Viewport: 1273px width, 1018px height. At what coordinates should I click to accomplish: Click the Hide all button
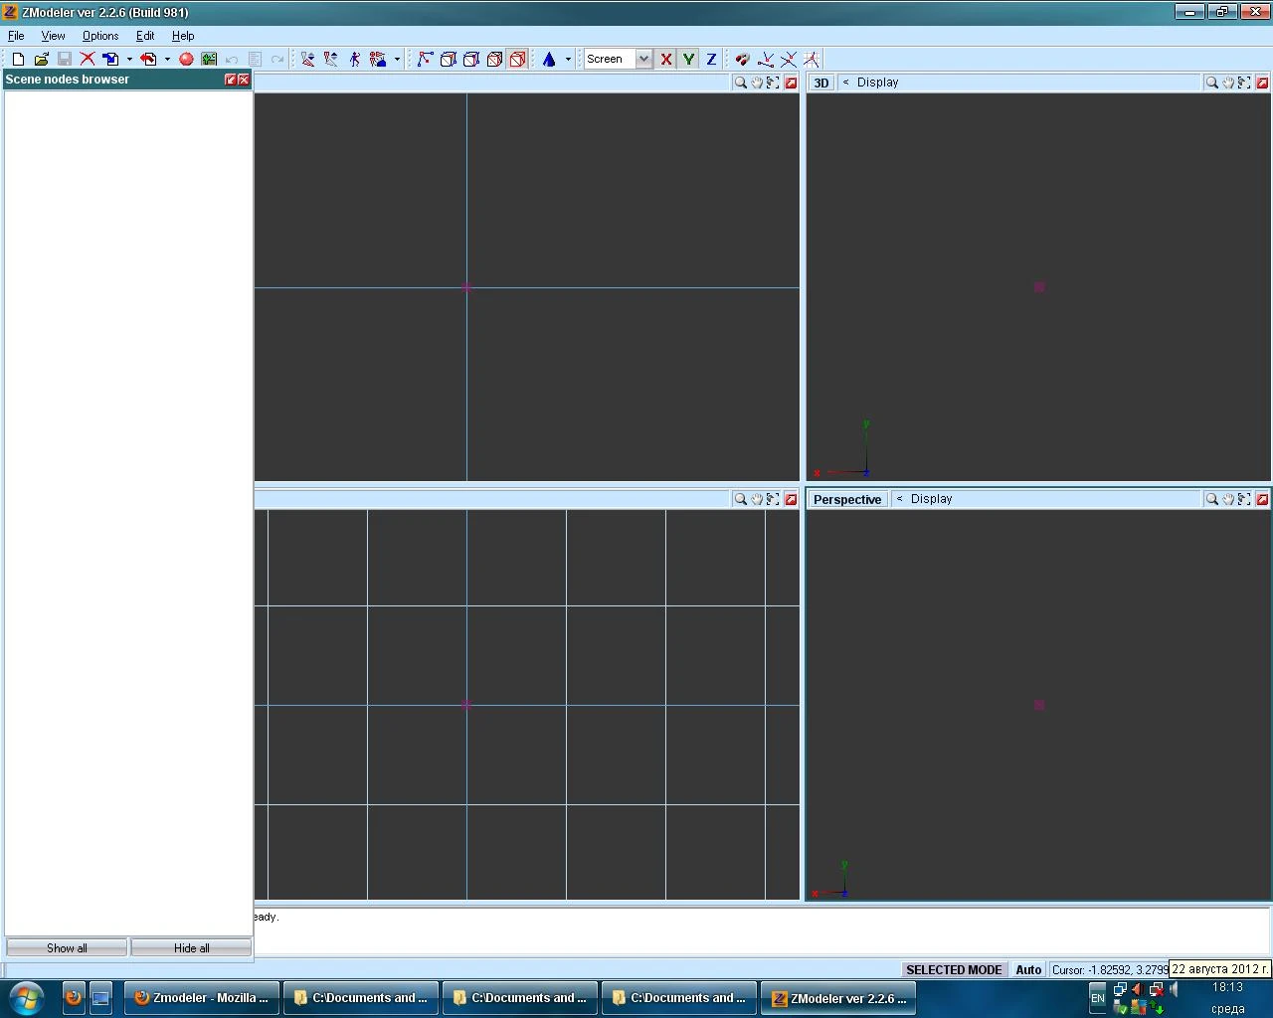[191, 947]
